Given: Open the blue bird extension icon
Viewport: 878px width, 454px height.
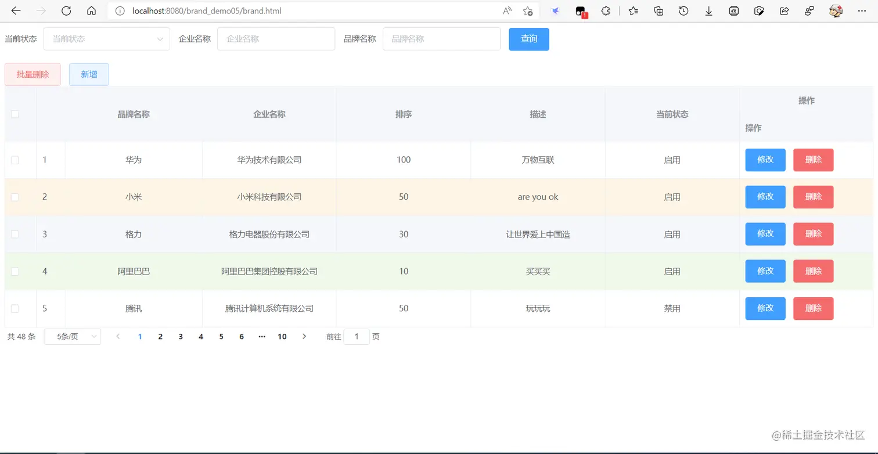Looking at the screenshot, I should (x=556, y=11).
